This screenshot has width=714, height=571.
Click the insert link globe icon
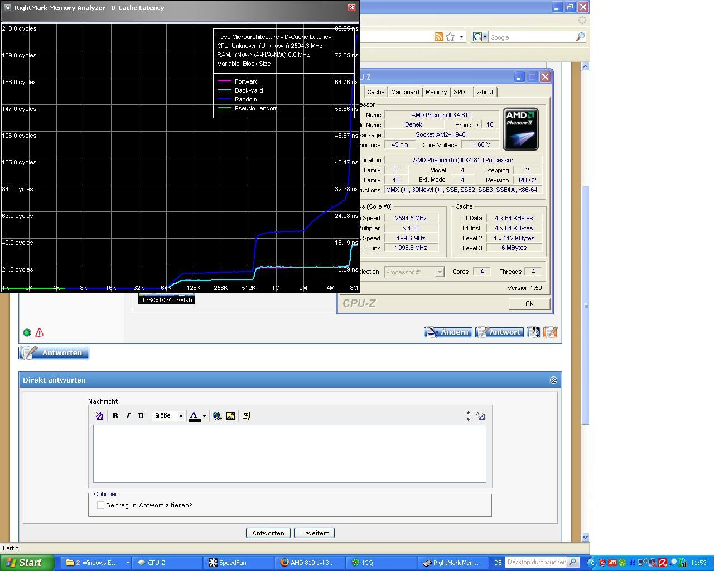(218, 416)
